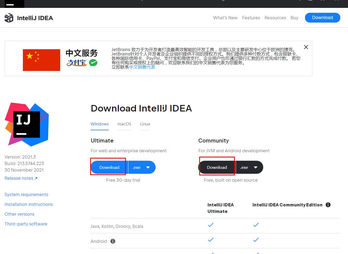The height and width of the screenshot is (254, 348).
Task: Select the Linux download tab
Action: pos(145,124)
